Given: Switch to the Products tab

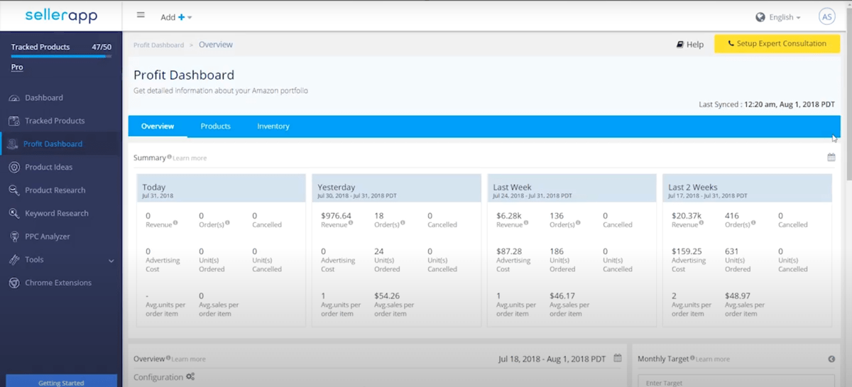Looking at the screenshot, I should [216, 126].
